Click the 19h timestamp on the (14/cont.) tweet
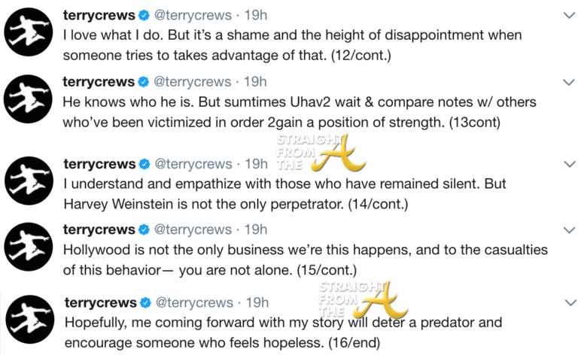The width and height of the screenshot is (578, 355). point(257,163)
